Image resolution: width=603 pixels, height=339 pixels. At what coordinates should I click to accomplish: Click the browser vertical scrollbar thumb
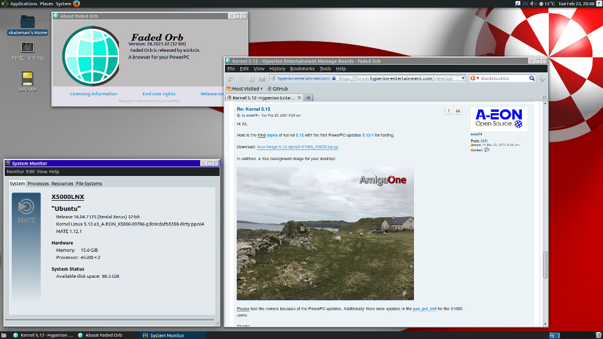[x=545, y=265]
